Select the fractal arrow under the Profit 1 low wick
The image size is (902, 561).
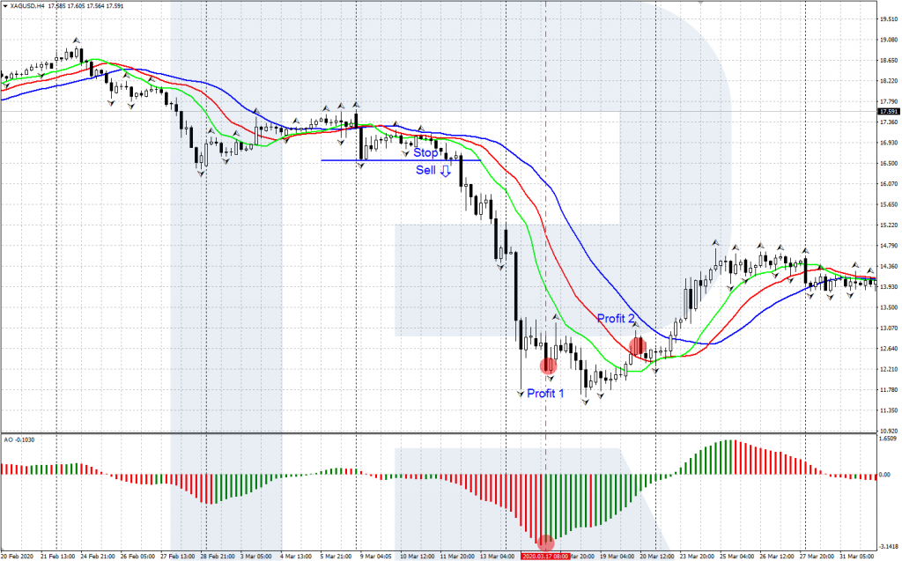click(521, 394)
